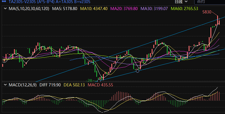
Task: Open the 日线 period dropdown
Action: point(181,2)
